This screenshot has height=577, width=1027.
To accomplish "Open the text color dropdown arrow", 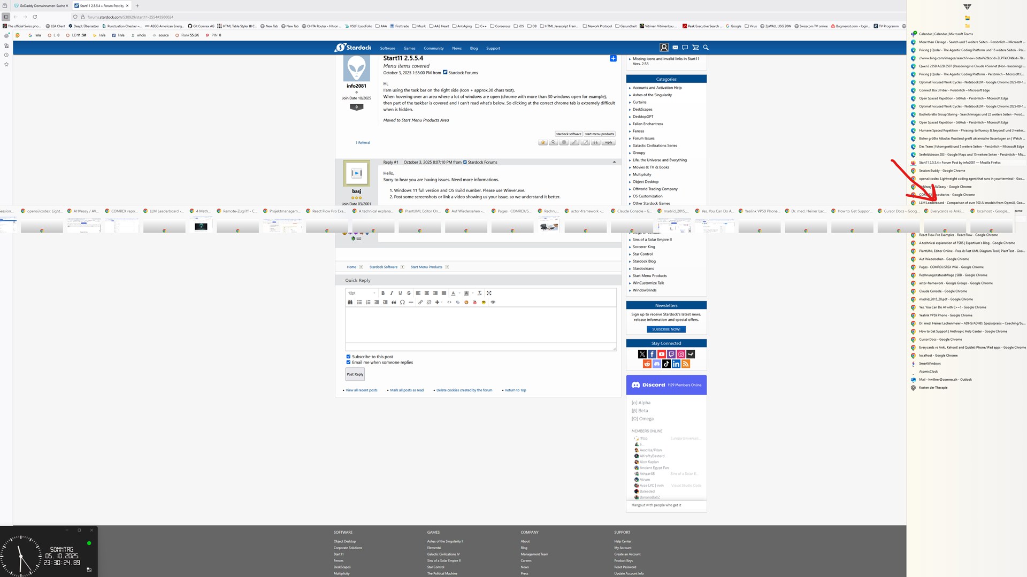I will point(459,293).
